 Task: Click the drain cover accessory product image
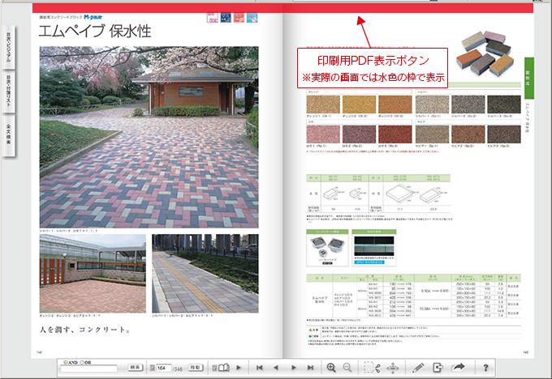click(327, 248)
